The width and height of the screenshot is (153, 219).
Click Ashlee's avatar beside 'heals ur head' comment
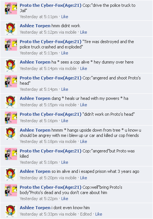click(x=11, y=102)
